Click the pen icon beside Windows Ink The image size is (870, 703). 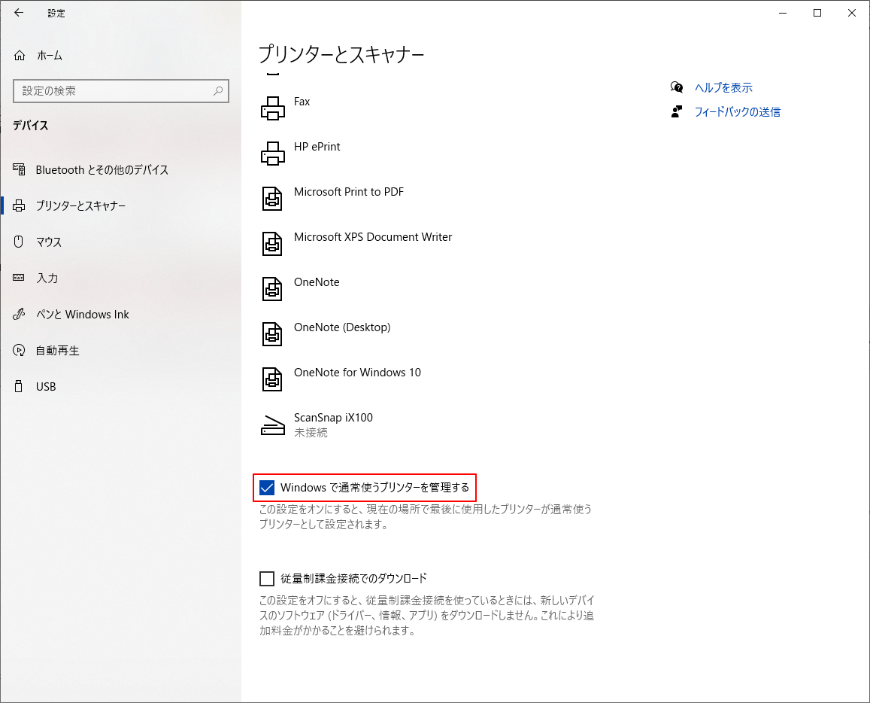pos(19,314)
